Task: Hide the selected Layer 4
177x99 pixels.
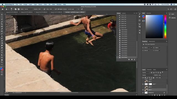Action: point(143,90)
